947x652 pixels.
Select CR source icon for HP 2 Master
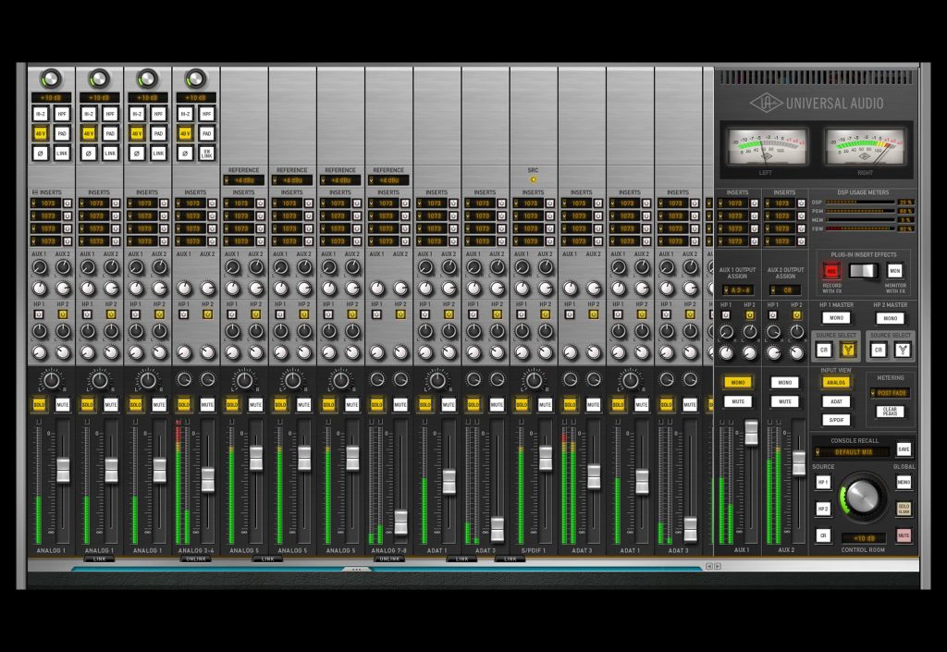coord(879,349)
